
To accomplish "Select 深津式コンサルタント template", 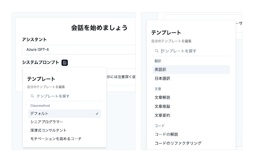I will tap(49, 130).
